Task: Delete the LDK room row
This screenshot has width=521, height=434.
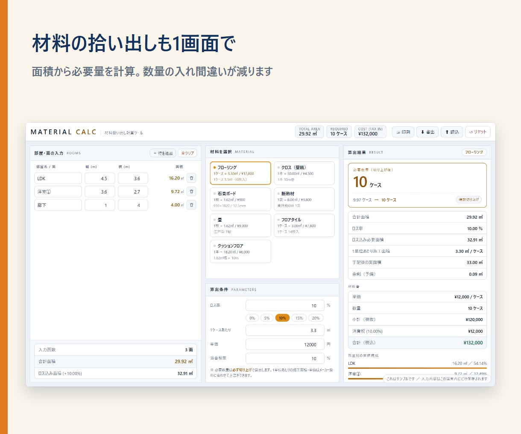Action: [191, 178]
